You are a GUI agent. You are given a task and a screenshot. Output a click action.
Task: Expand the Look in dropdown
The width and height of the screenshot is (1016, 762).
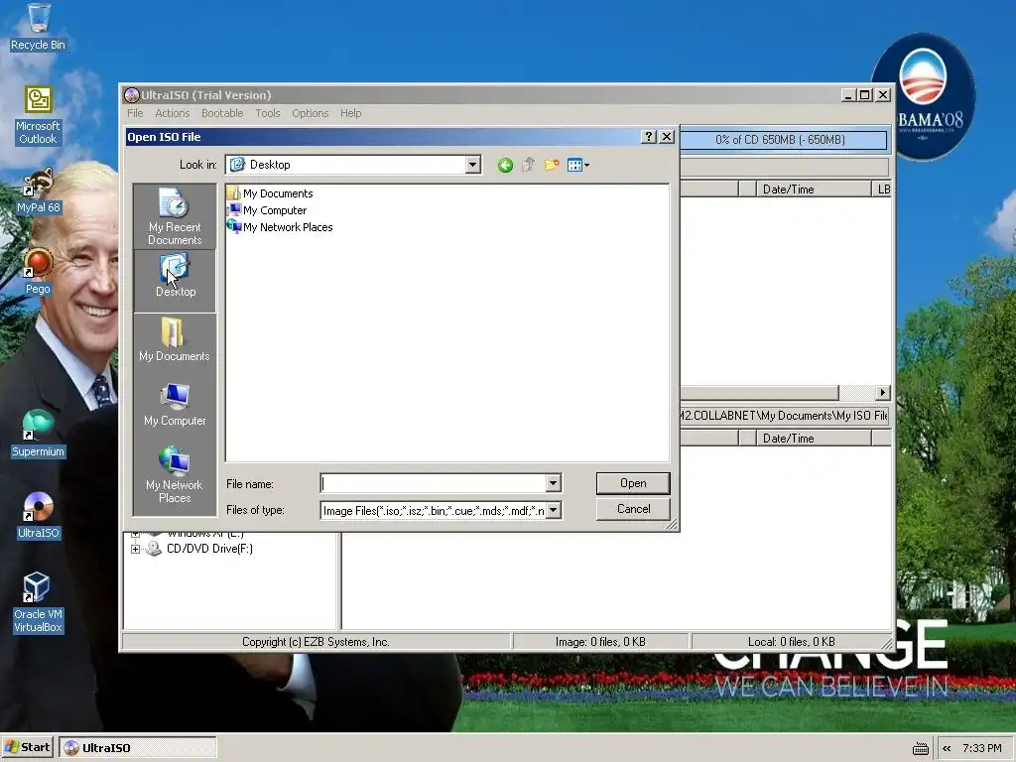tap(473, 165)
